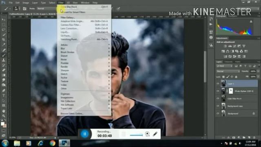261x147 pixels.
Task: Create a new layer icon
Action: pyautogui.click(x=249, y=138)
